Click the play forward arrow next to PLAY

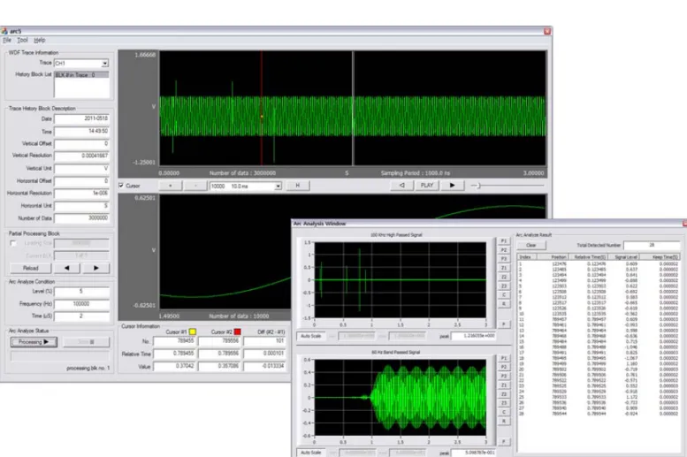pyautogui.click(x=452, y=186)
